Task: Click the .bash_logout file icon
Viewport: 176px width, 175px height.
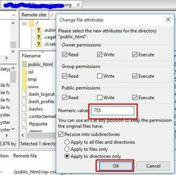Action: (x=24, y=94)
